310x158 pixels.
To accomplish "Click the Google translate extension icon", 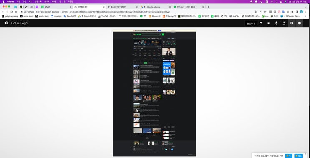I will (284, 12).
